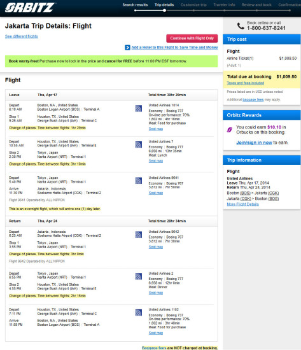
Task: Go back to the Search results step
Action: click(x=135, y=4)
